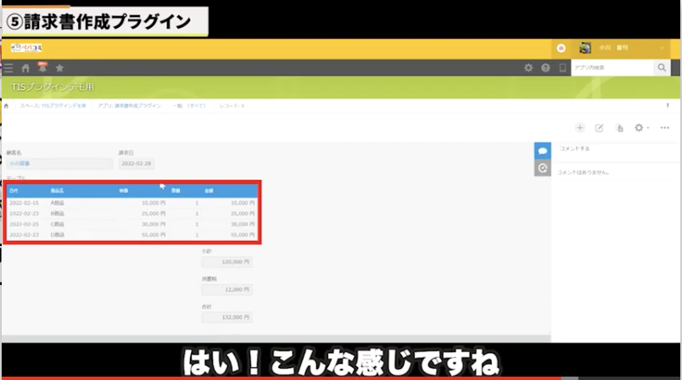
Task: Show the comments panel tab
Action: tap(542, 150)
